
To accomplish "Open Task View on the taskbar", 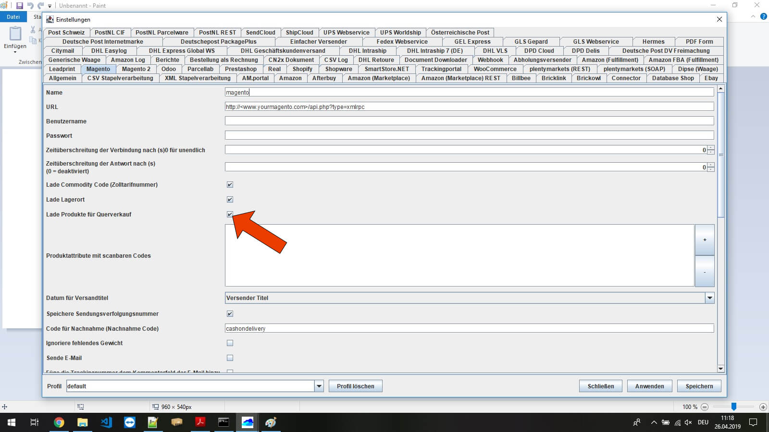I will point(35,422).
